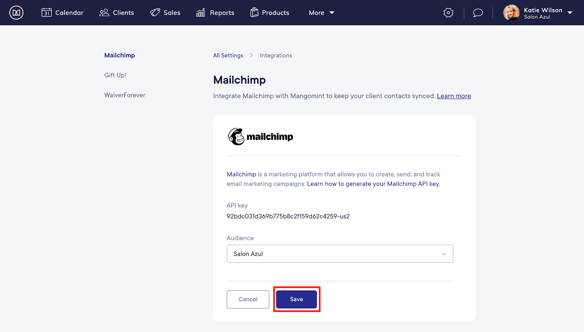Select Mailchimp in the integrations sidebar
This screenshot has height=332, width=584.
click(x=120, y=55)
